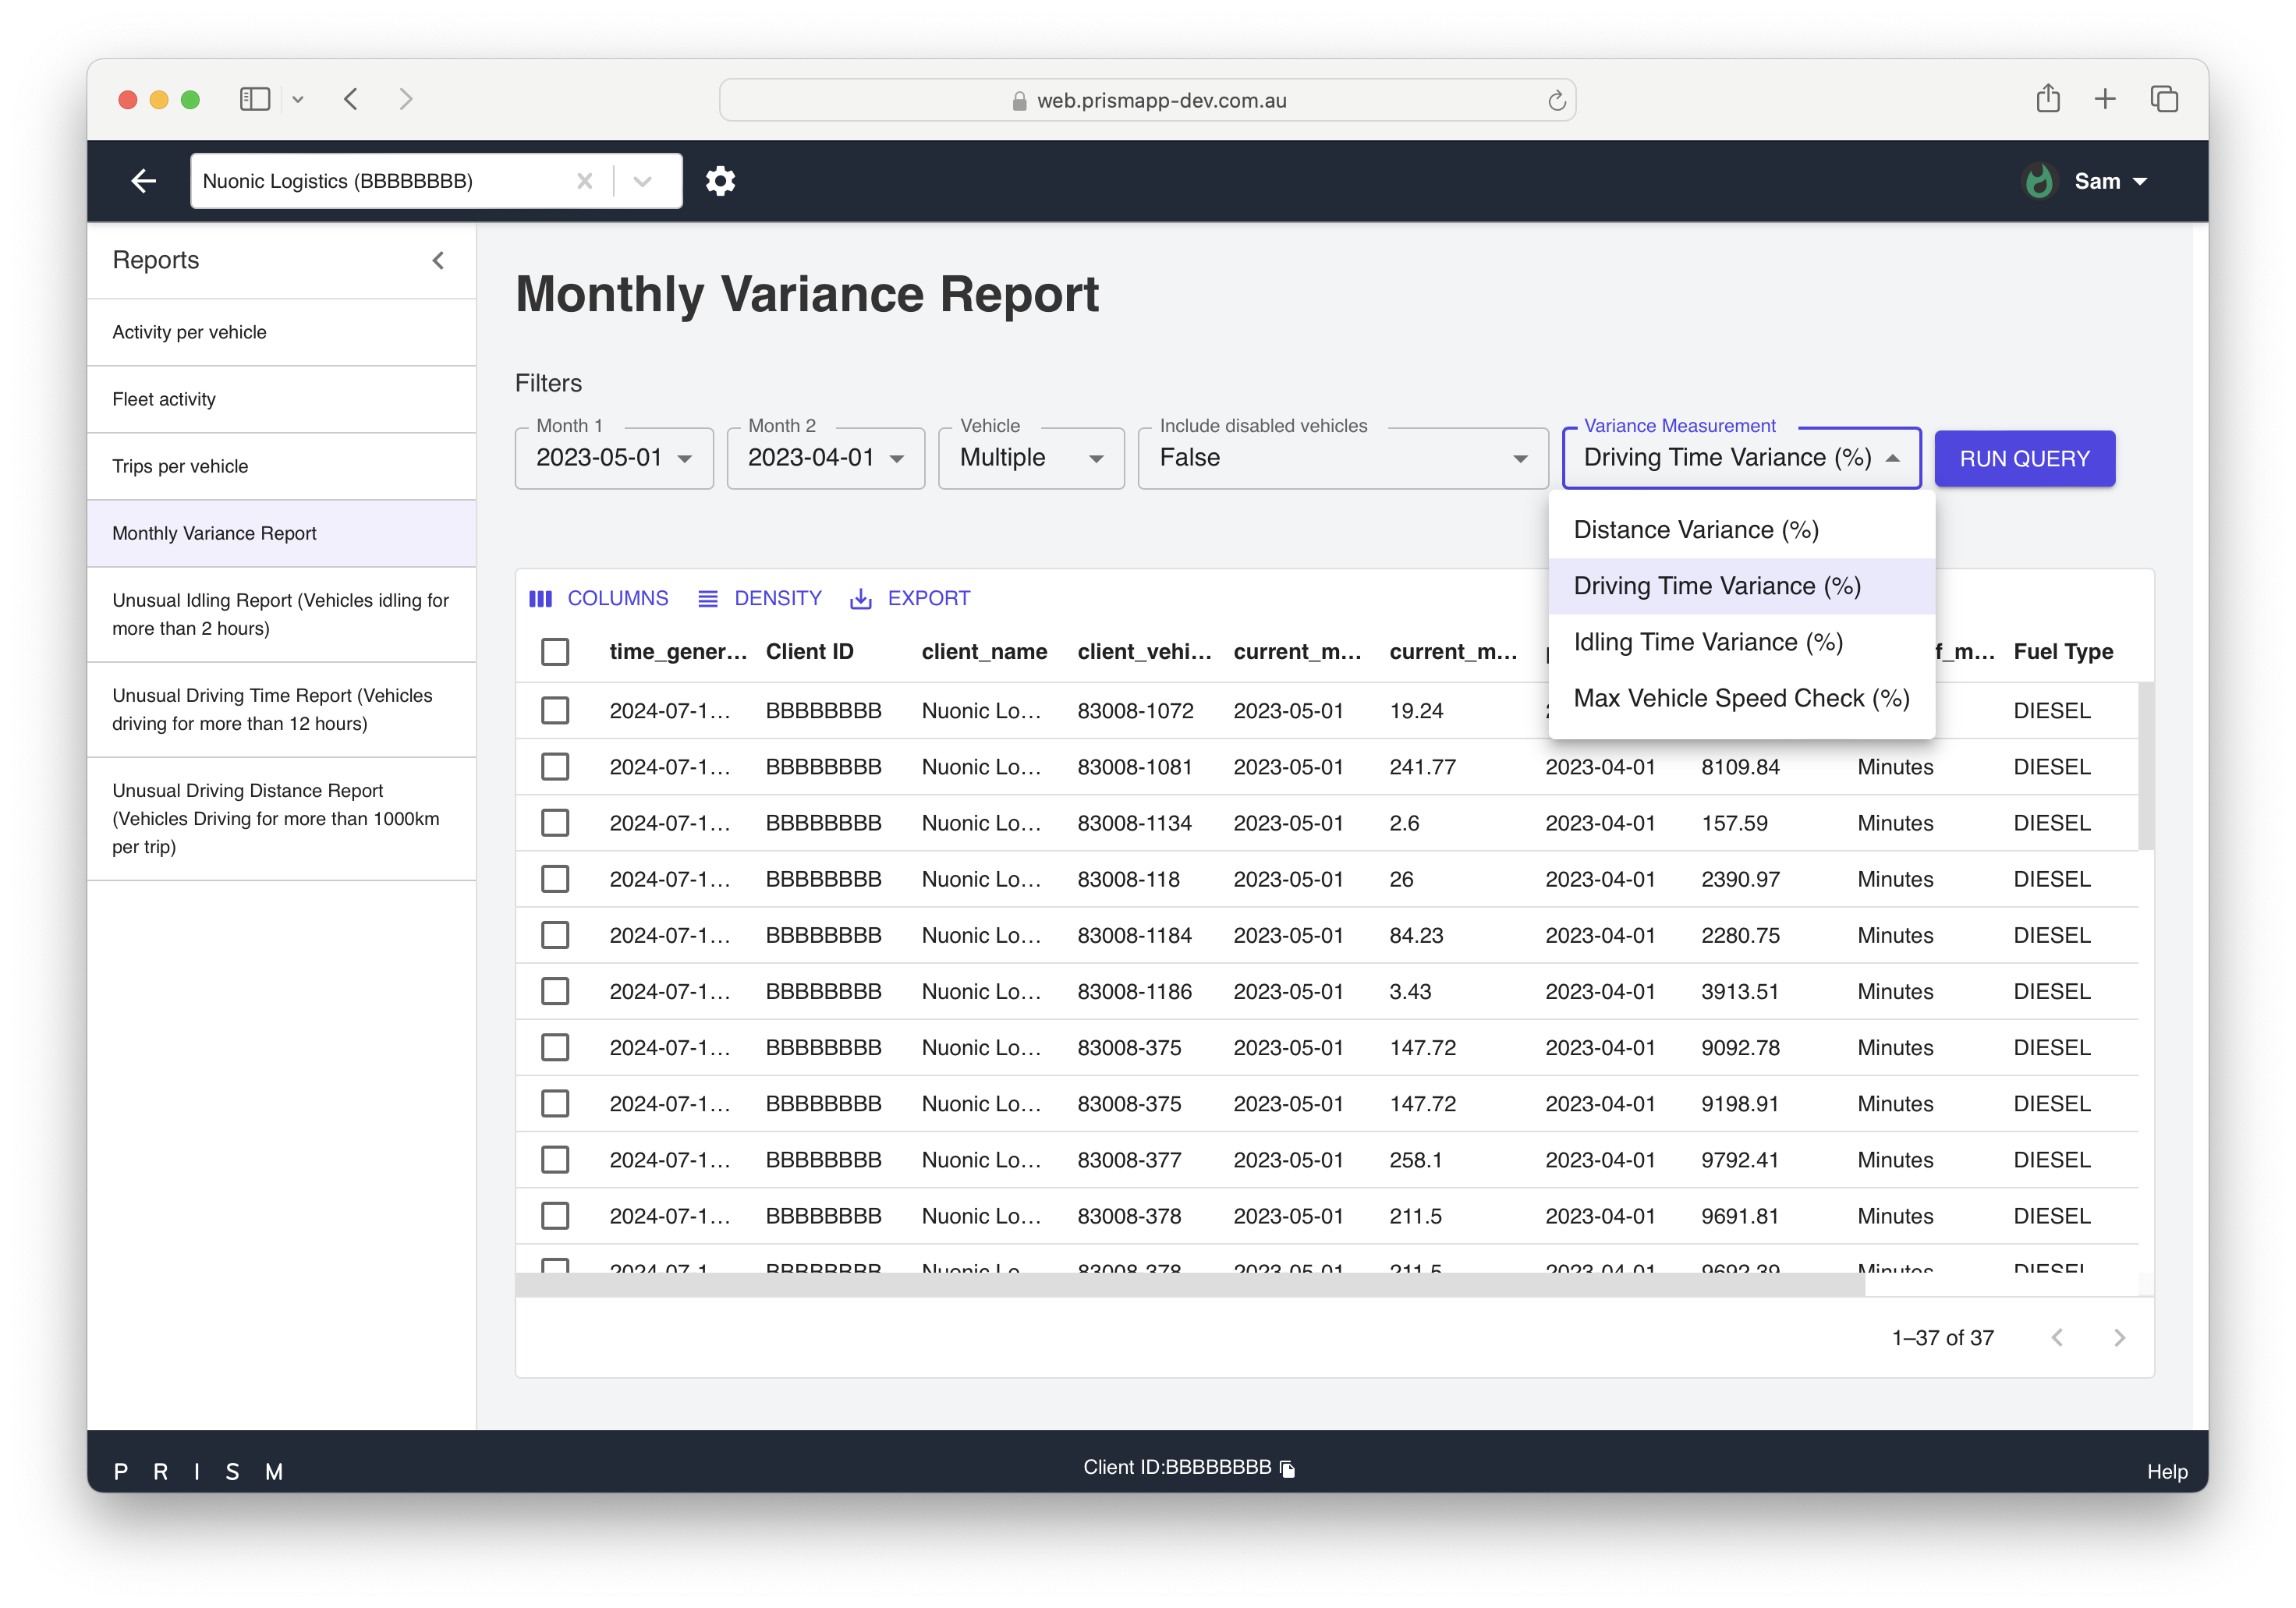Clear the Nuonic Logistics client selection
The width and height of the screenshot is (2296, 1608).
coord(585,181)
